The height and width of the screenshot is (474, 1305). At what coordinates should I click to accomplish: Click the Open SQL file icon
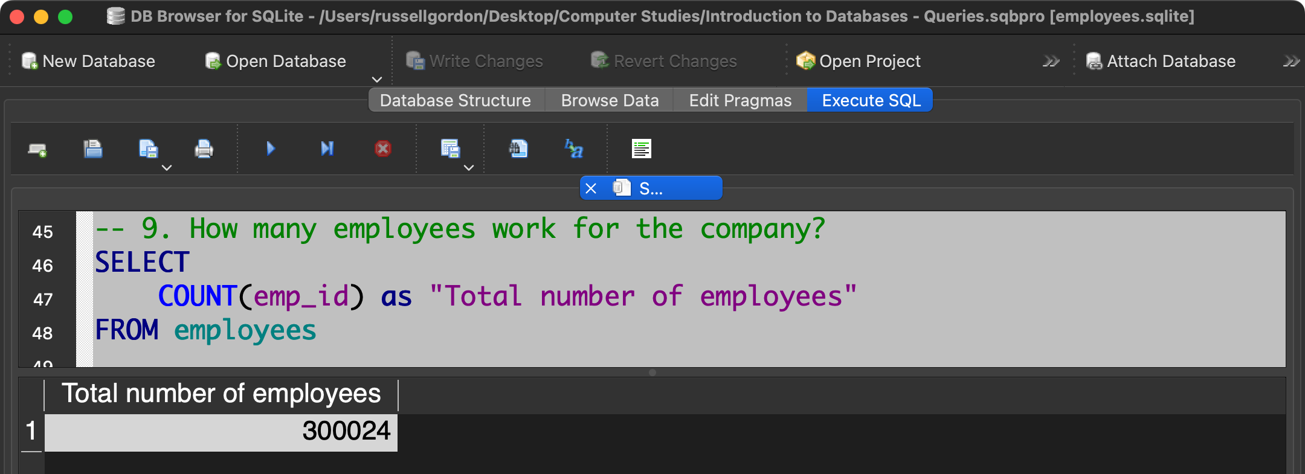93,149
